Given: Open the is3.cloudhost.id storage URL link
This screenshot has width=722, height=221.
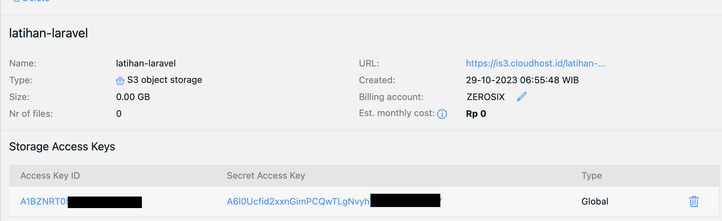Looking at the screenshot, I should click(535, 63).
